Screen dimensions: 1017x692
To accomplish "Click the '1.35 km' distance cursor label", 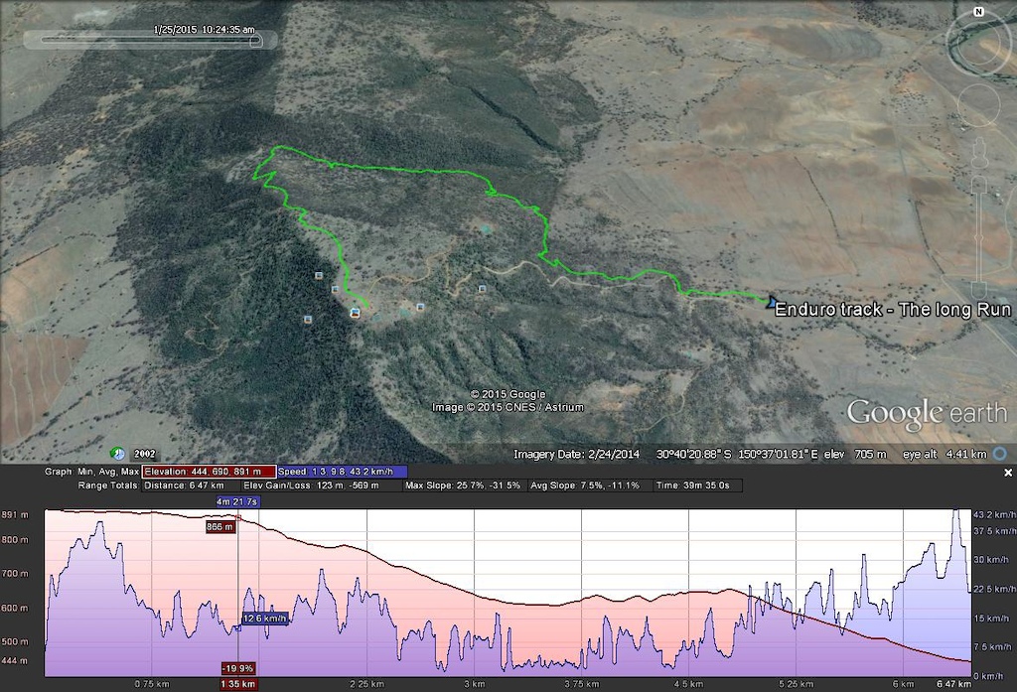I will [x=238, y=684].
